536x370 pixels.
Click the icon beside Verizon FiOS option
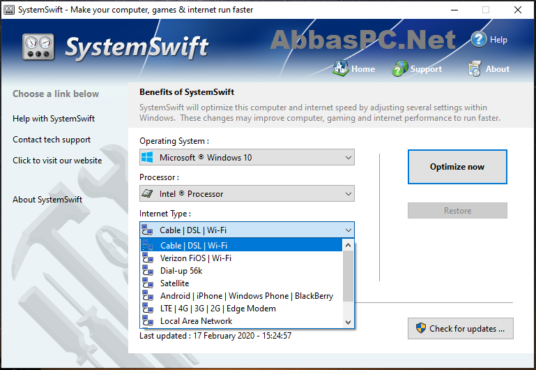[148, 258]
